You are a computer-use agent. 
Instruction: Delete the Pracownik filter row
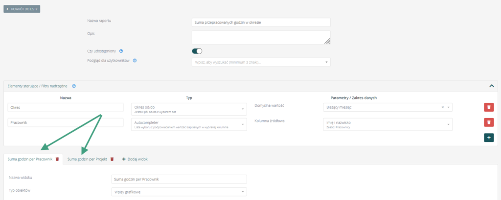coord(488,122)
